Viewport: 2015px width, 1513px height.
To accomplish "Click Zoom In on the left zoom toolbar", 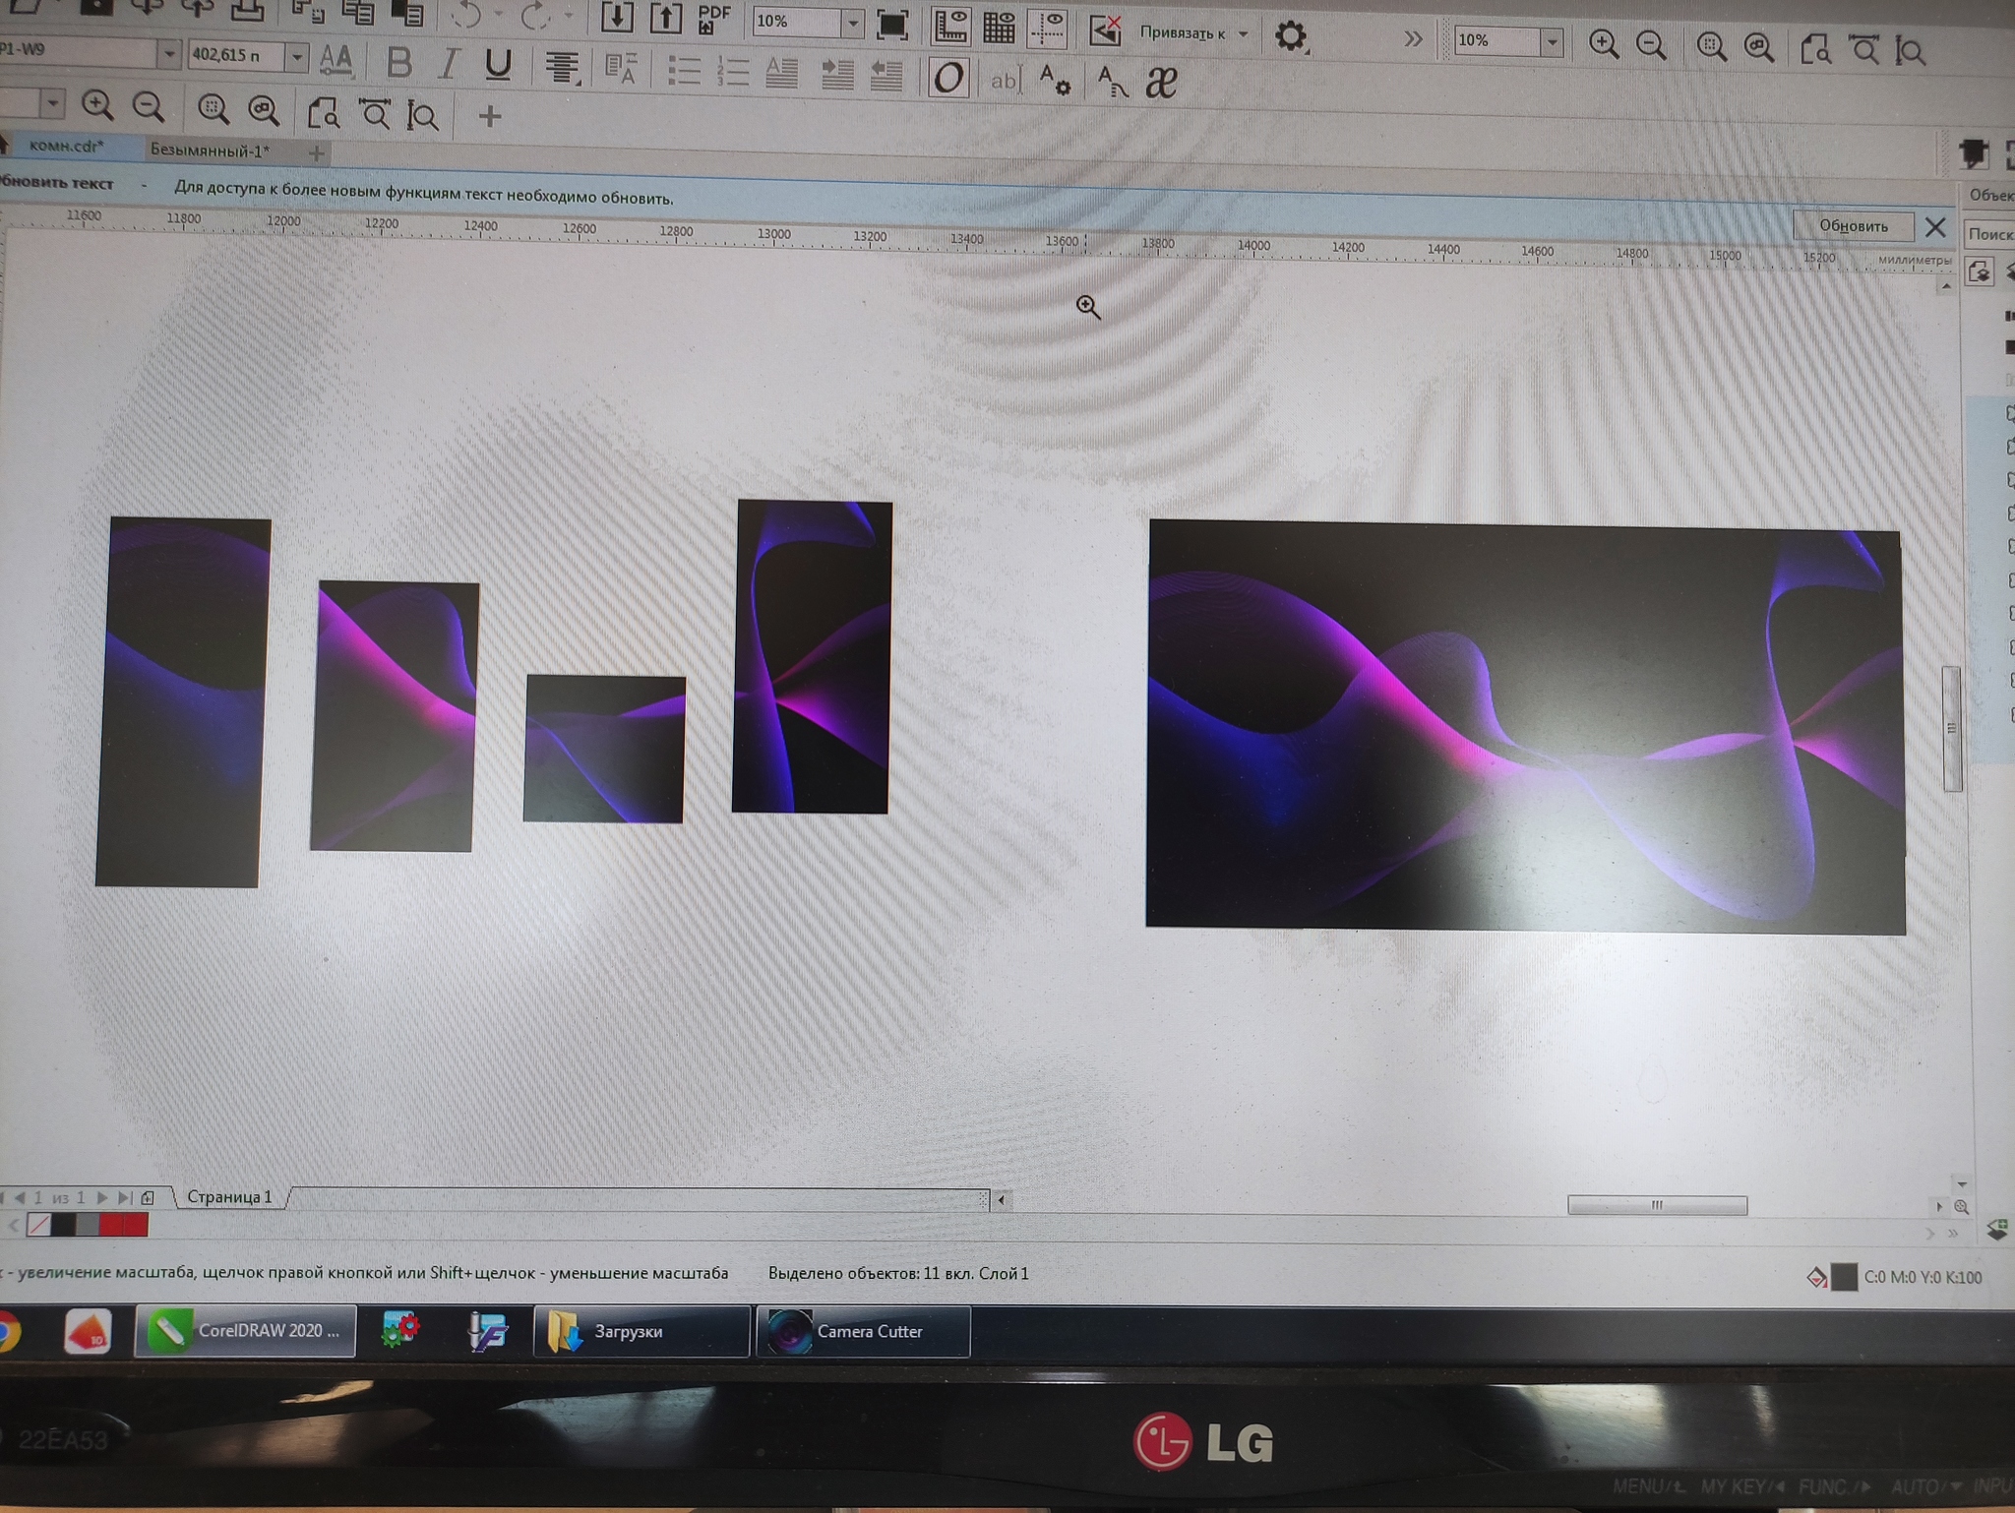I will point(96,104).
